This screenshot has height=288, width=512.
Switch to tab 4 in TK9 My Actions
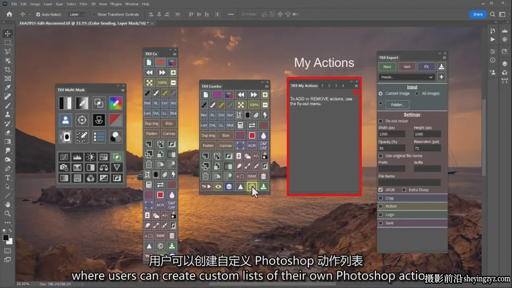(x=343, y=86)
